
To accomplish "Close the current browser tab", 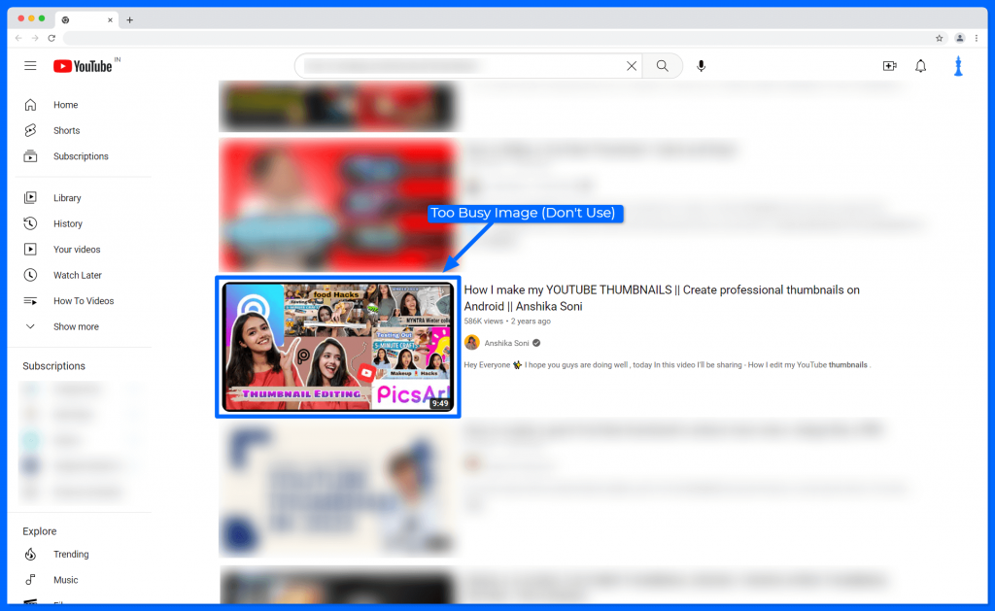I will [110, 19].
